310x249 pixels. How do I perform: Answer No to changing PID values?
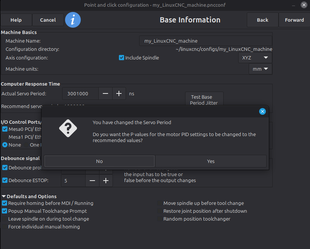99,161
